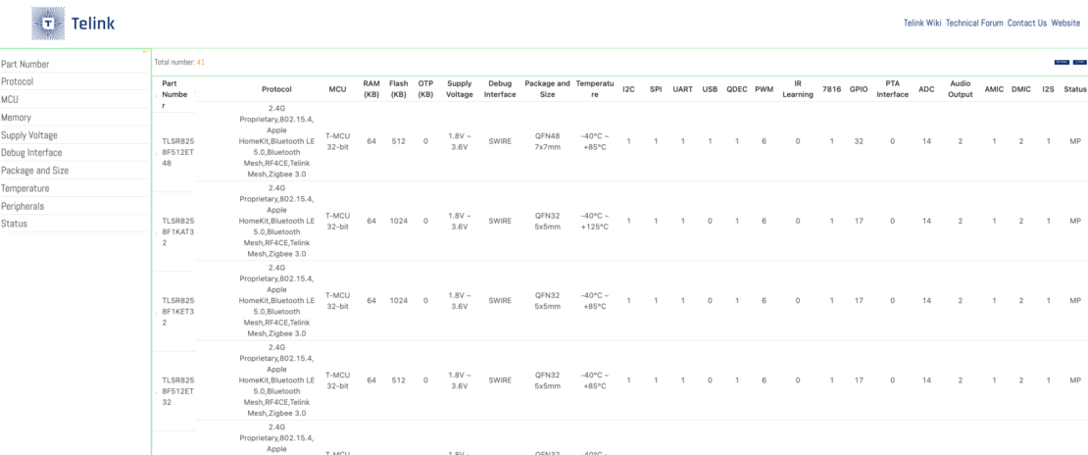Click the AMIC column header

tap(994, 89)
